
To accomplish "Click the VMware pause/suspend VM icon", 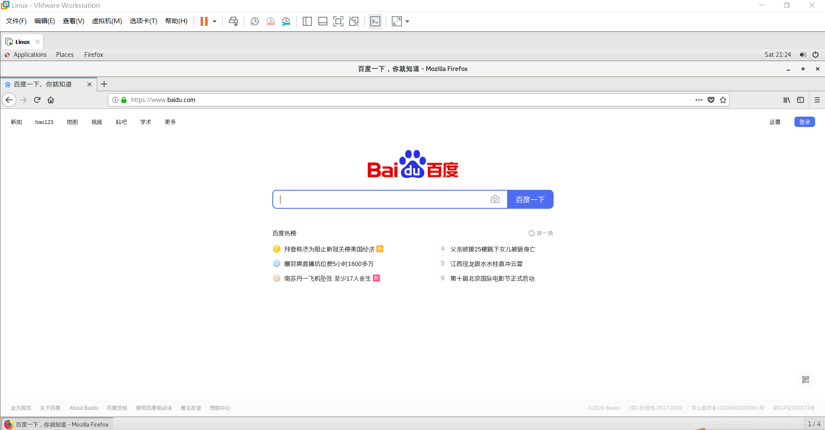I will pyautogui.click(x=204, y=21).
